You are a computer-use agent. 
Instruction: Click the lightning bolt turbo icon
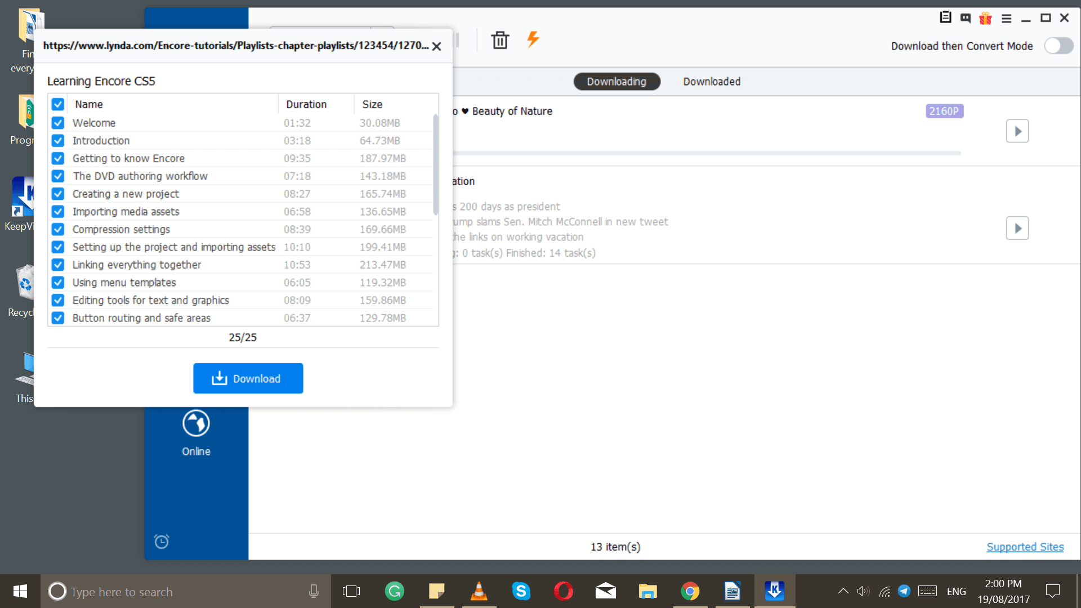point(533,39)
